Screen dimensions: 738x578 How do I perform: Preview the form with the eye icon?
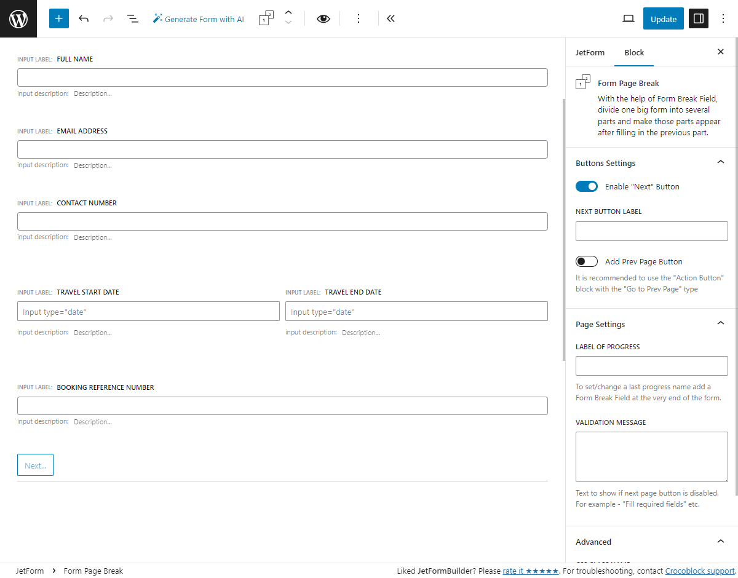coord(323,18)
